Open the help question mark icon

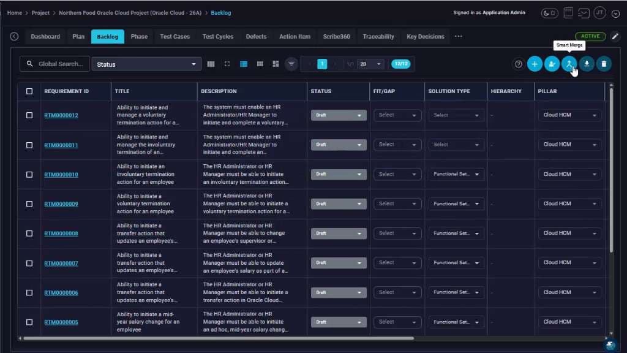coord(518,64)
